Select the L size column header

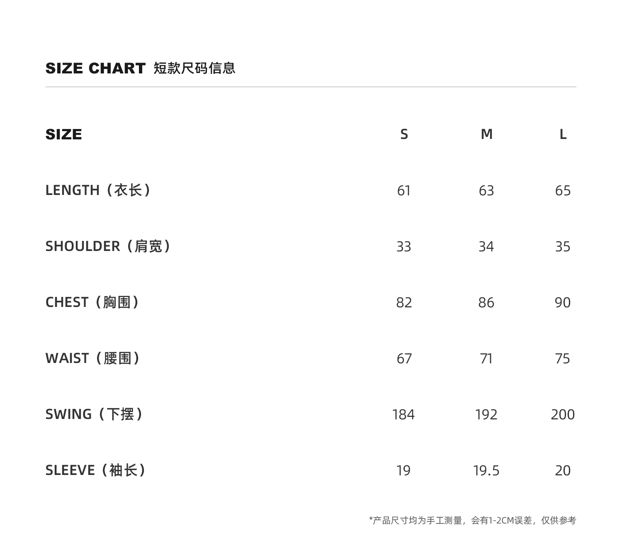563,134
